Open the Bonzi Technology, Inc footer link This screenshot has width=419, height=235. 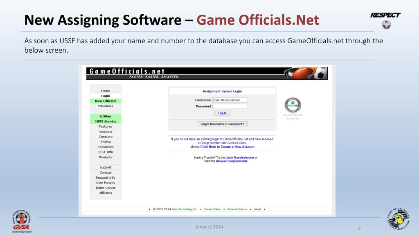184,209
